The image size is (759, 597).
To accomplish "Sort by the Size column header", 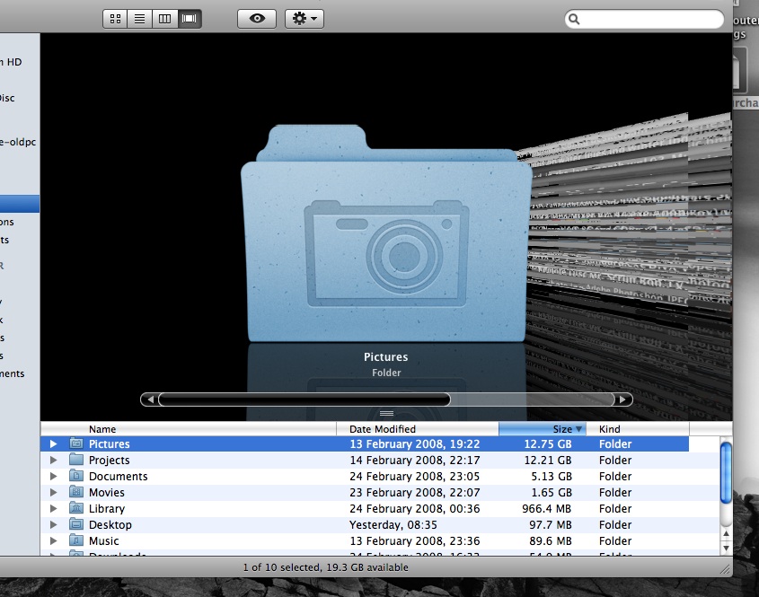I will (543, 428).
